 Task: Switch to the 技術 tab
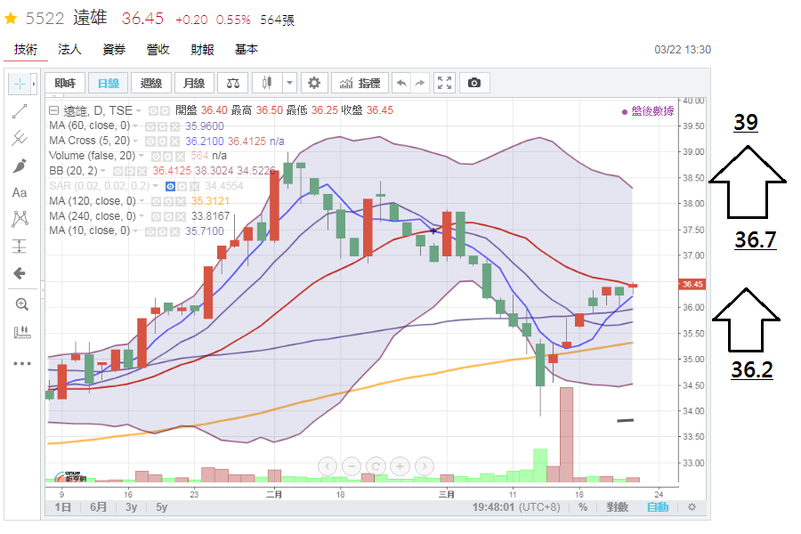tap(26, 50)
